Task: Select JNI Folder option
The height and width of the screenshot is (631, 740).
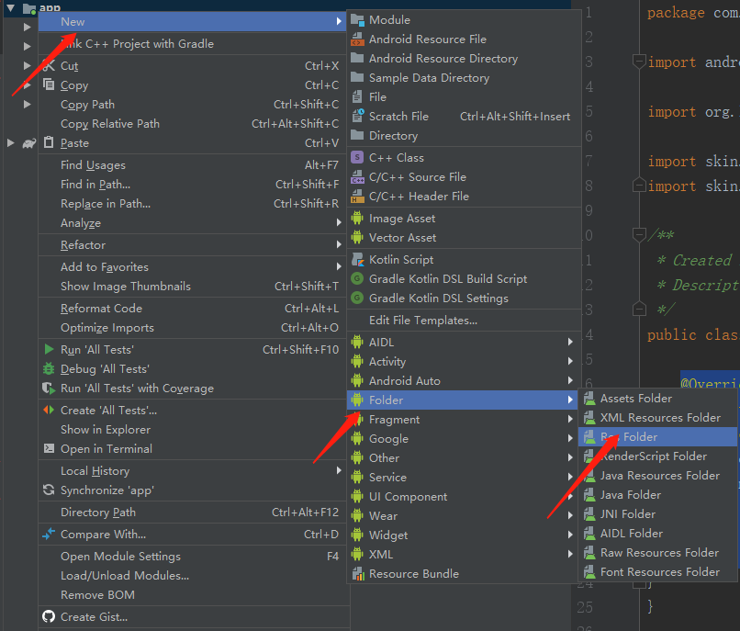Action: click(658, 514)
